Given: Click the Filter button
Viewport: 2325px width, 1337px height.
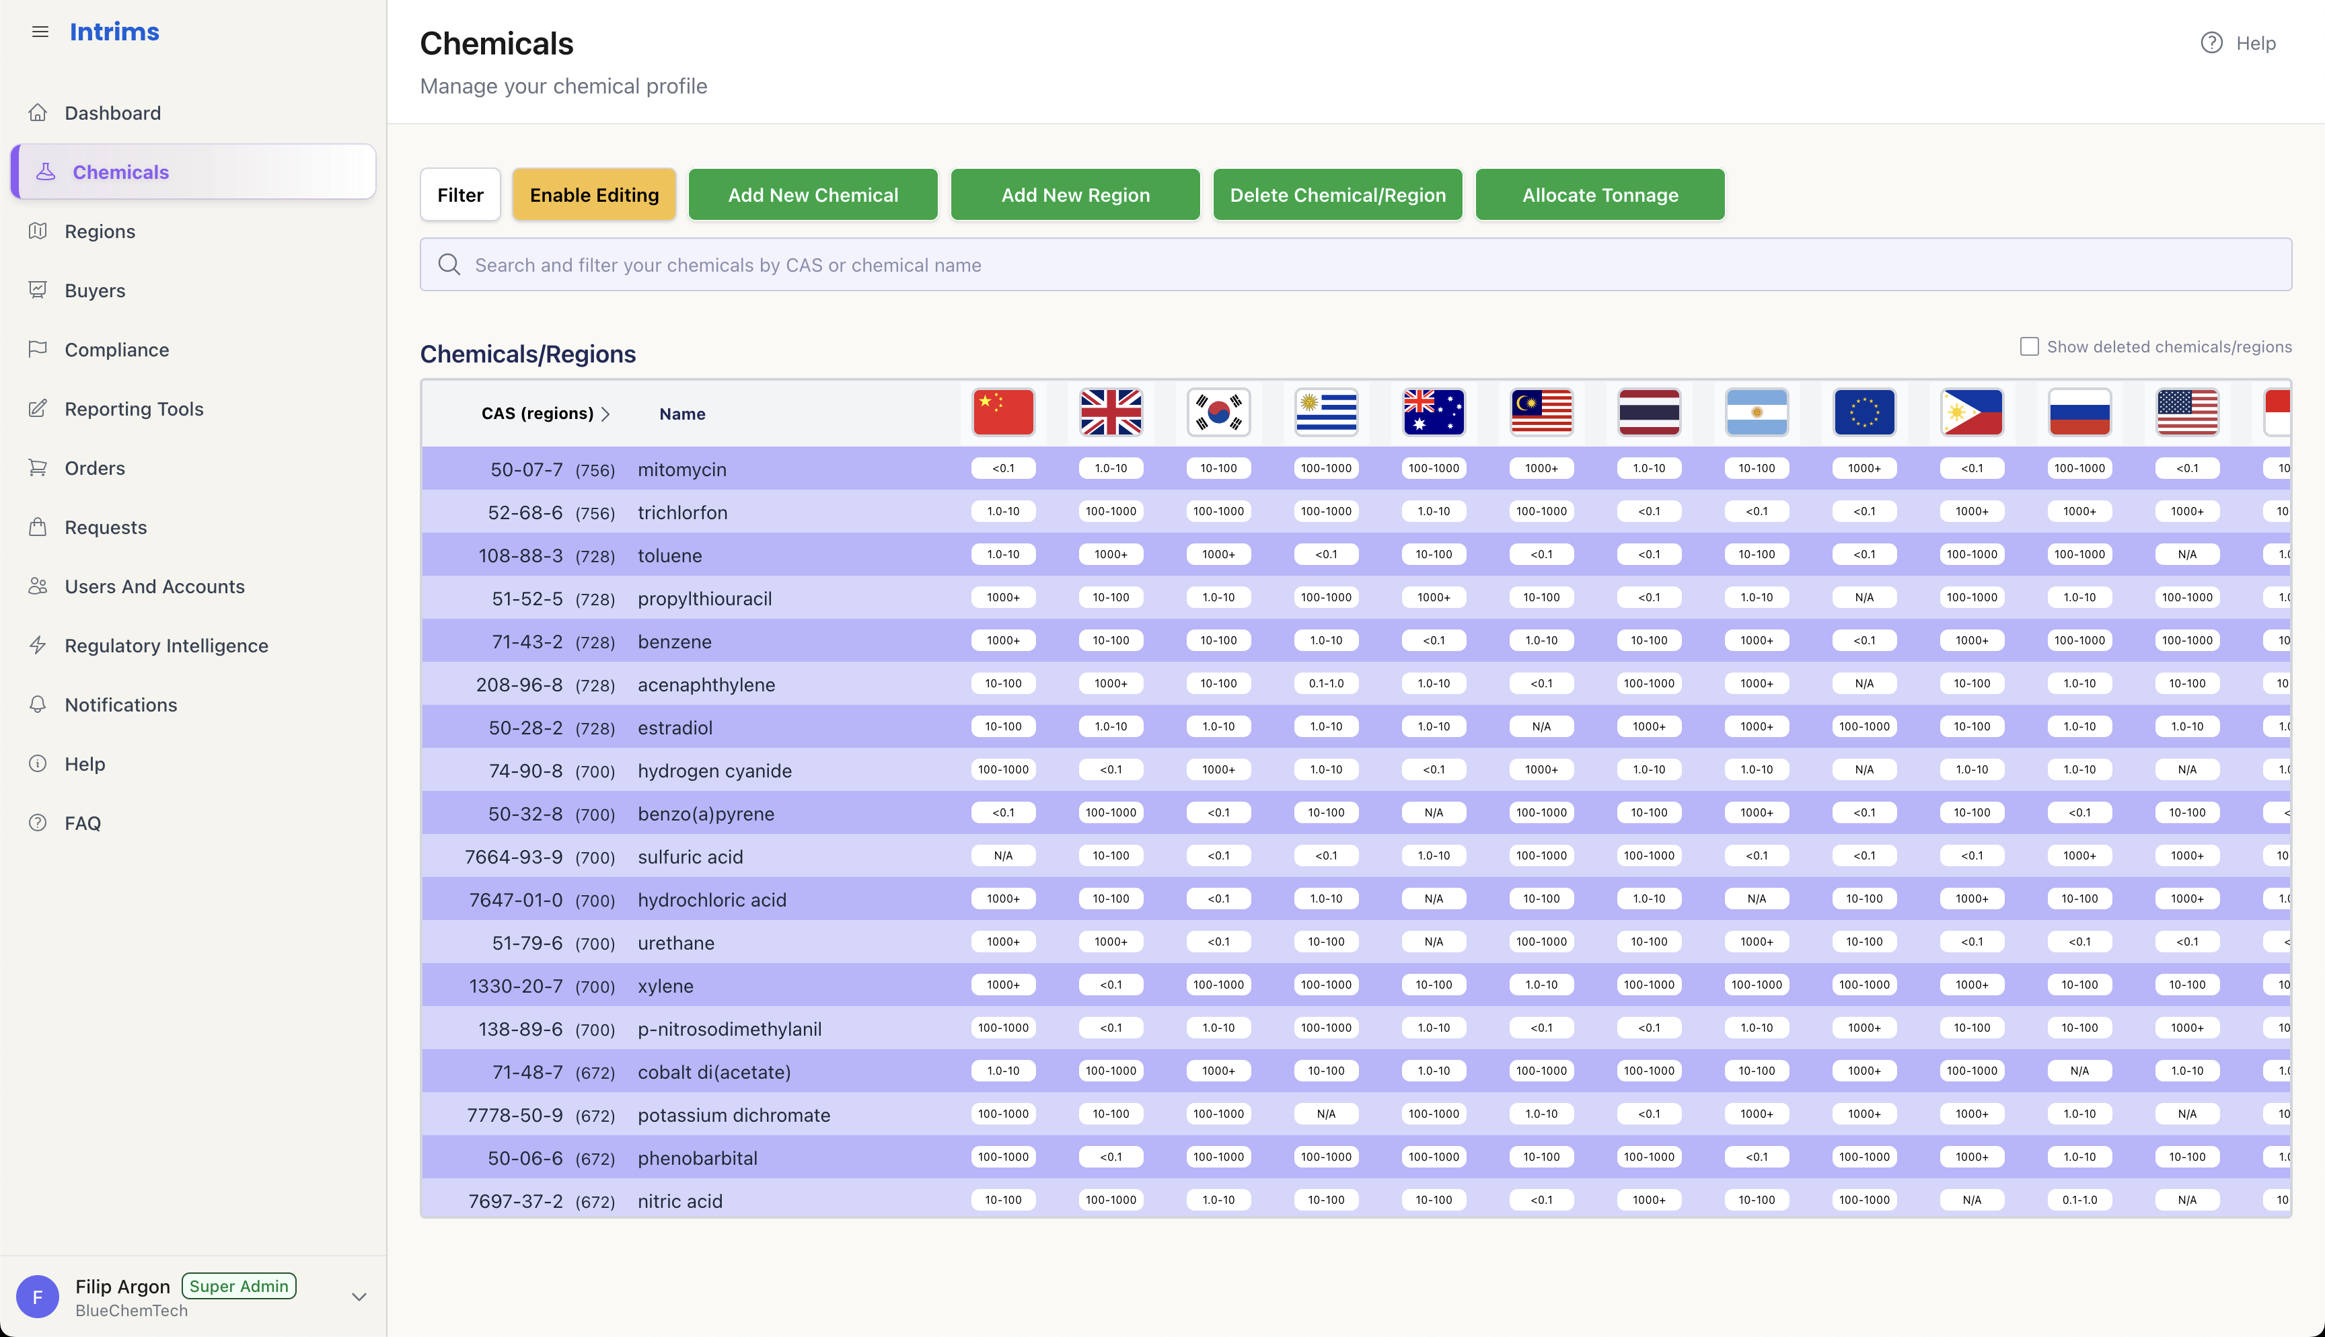Looking at the screenshot, I should 460,194.
